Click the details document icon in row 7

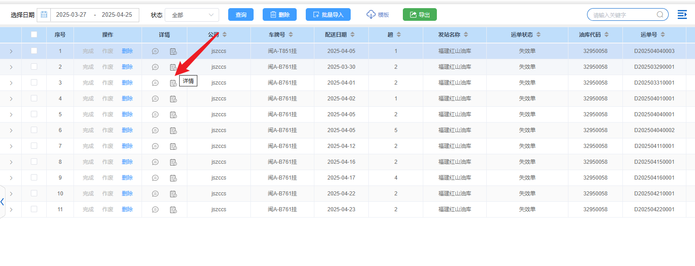[x=173, y=146]
